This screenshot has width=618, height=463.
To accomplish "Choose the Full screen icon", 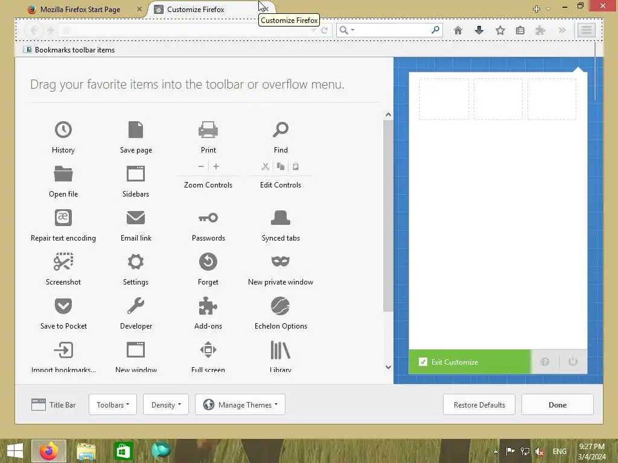I will coord(208,350).
